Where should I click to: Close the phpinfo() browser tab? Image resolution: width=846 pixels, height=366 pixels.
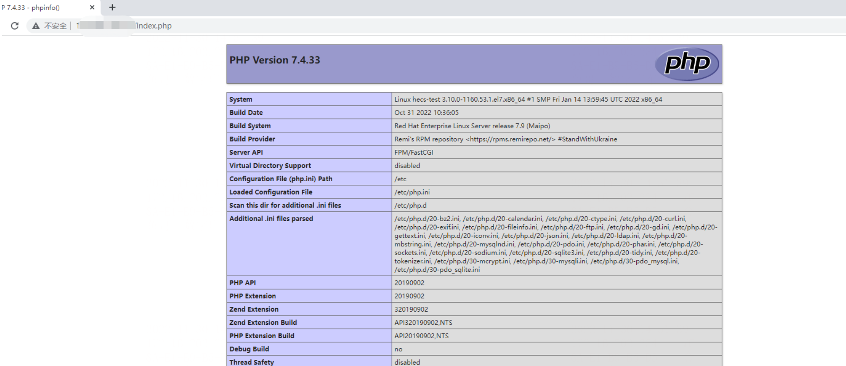[92, 8]
